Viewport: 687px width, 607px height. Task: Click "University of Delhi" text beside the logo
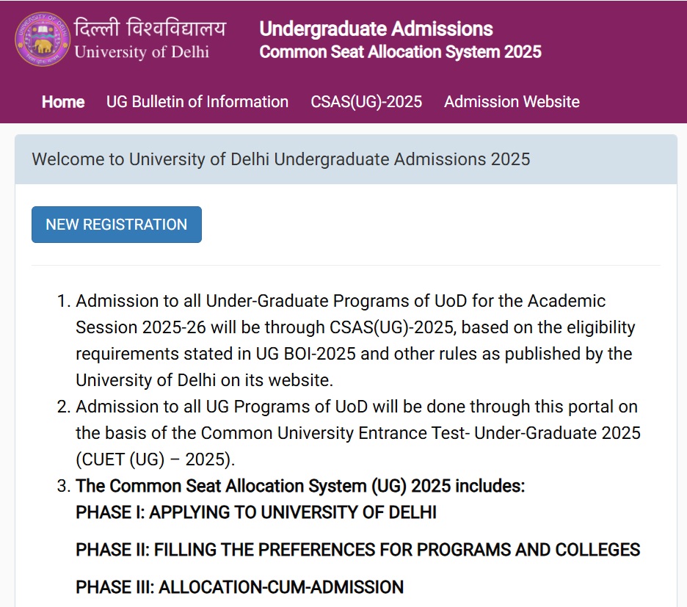pos(142,52)
